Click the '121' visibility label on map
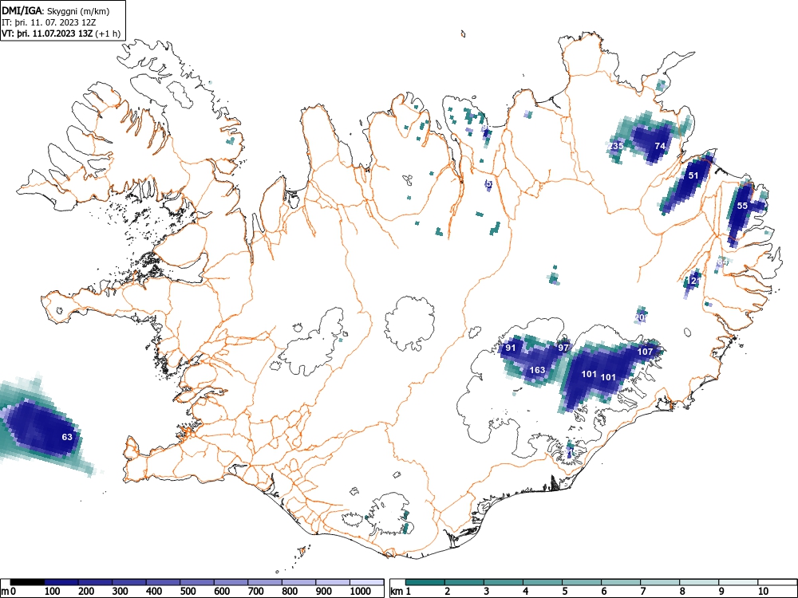 click(x=694, y=281)
